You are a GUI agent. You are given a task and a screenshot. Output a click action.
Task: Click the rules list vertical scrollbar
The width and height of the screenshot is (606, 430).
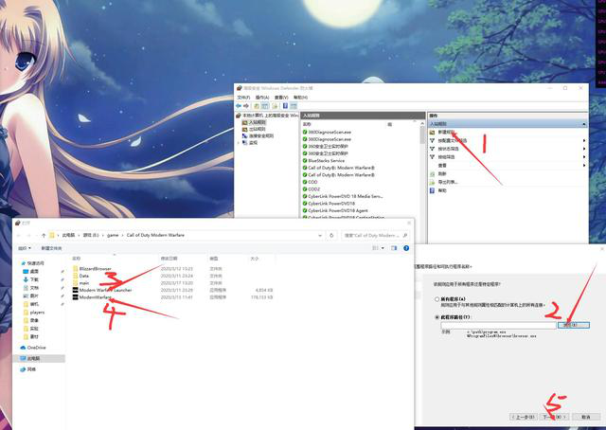pos(422,135)
